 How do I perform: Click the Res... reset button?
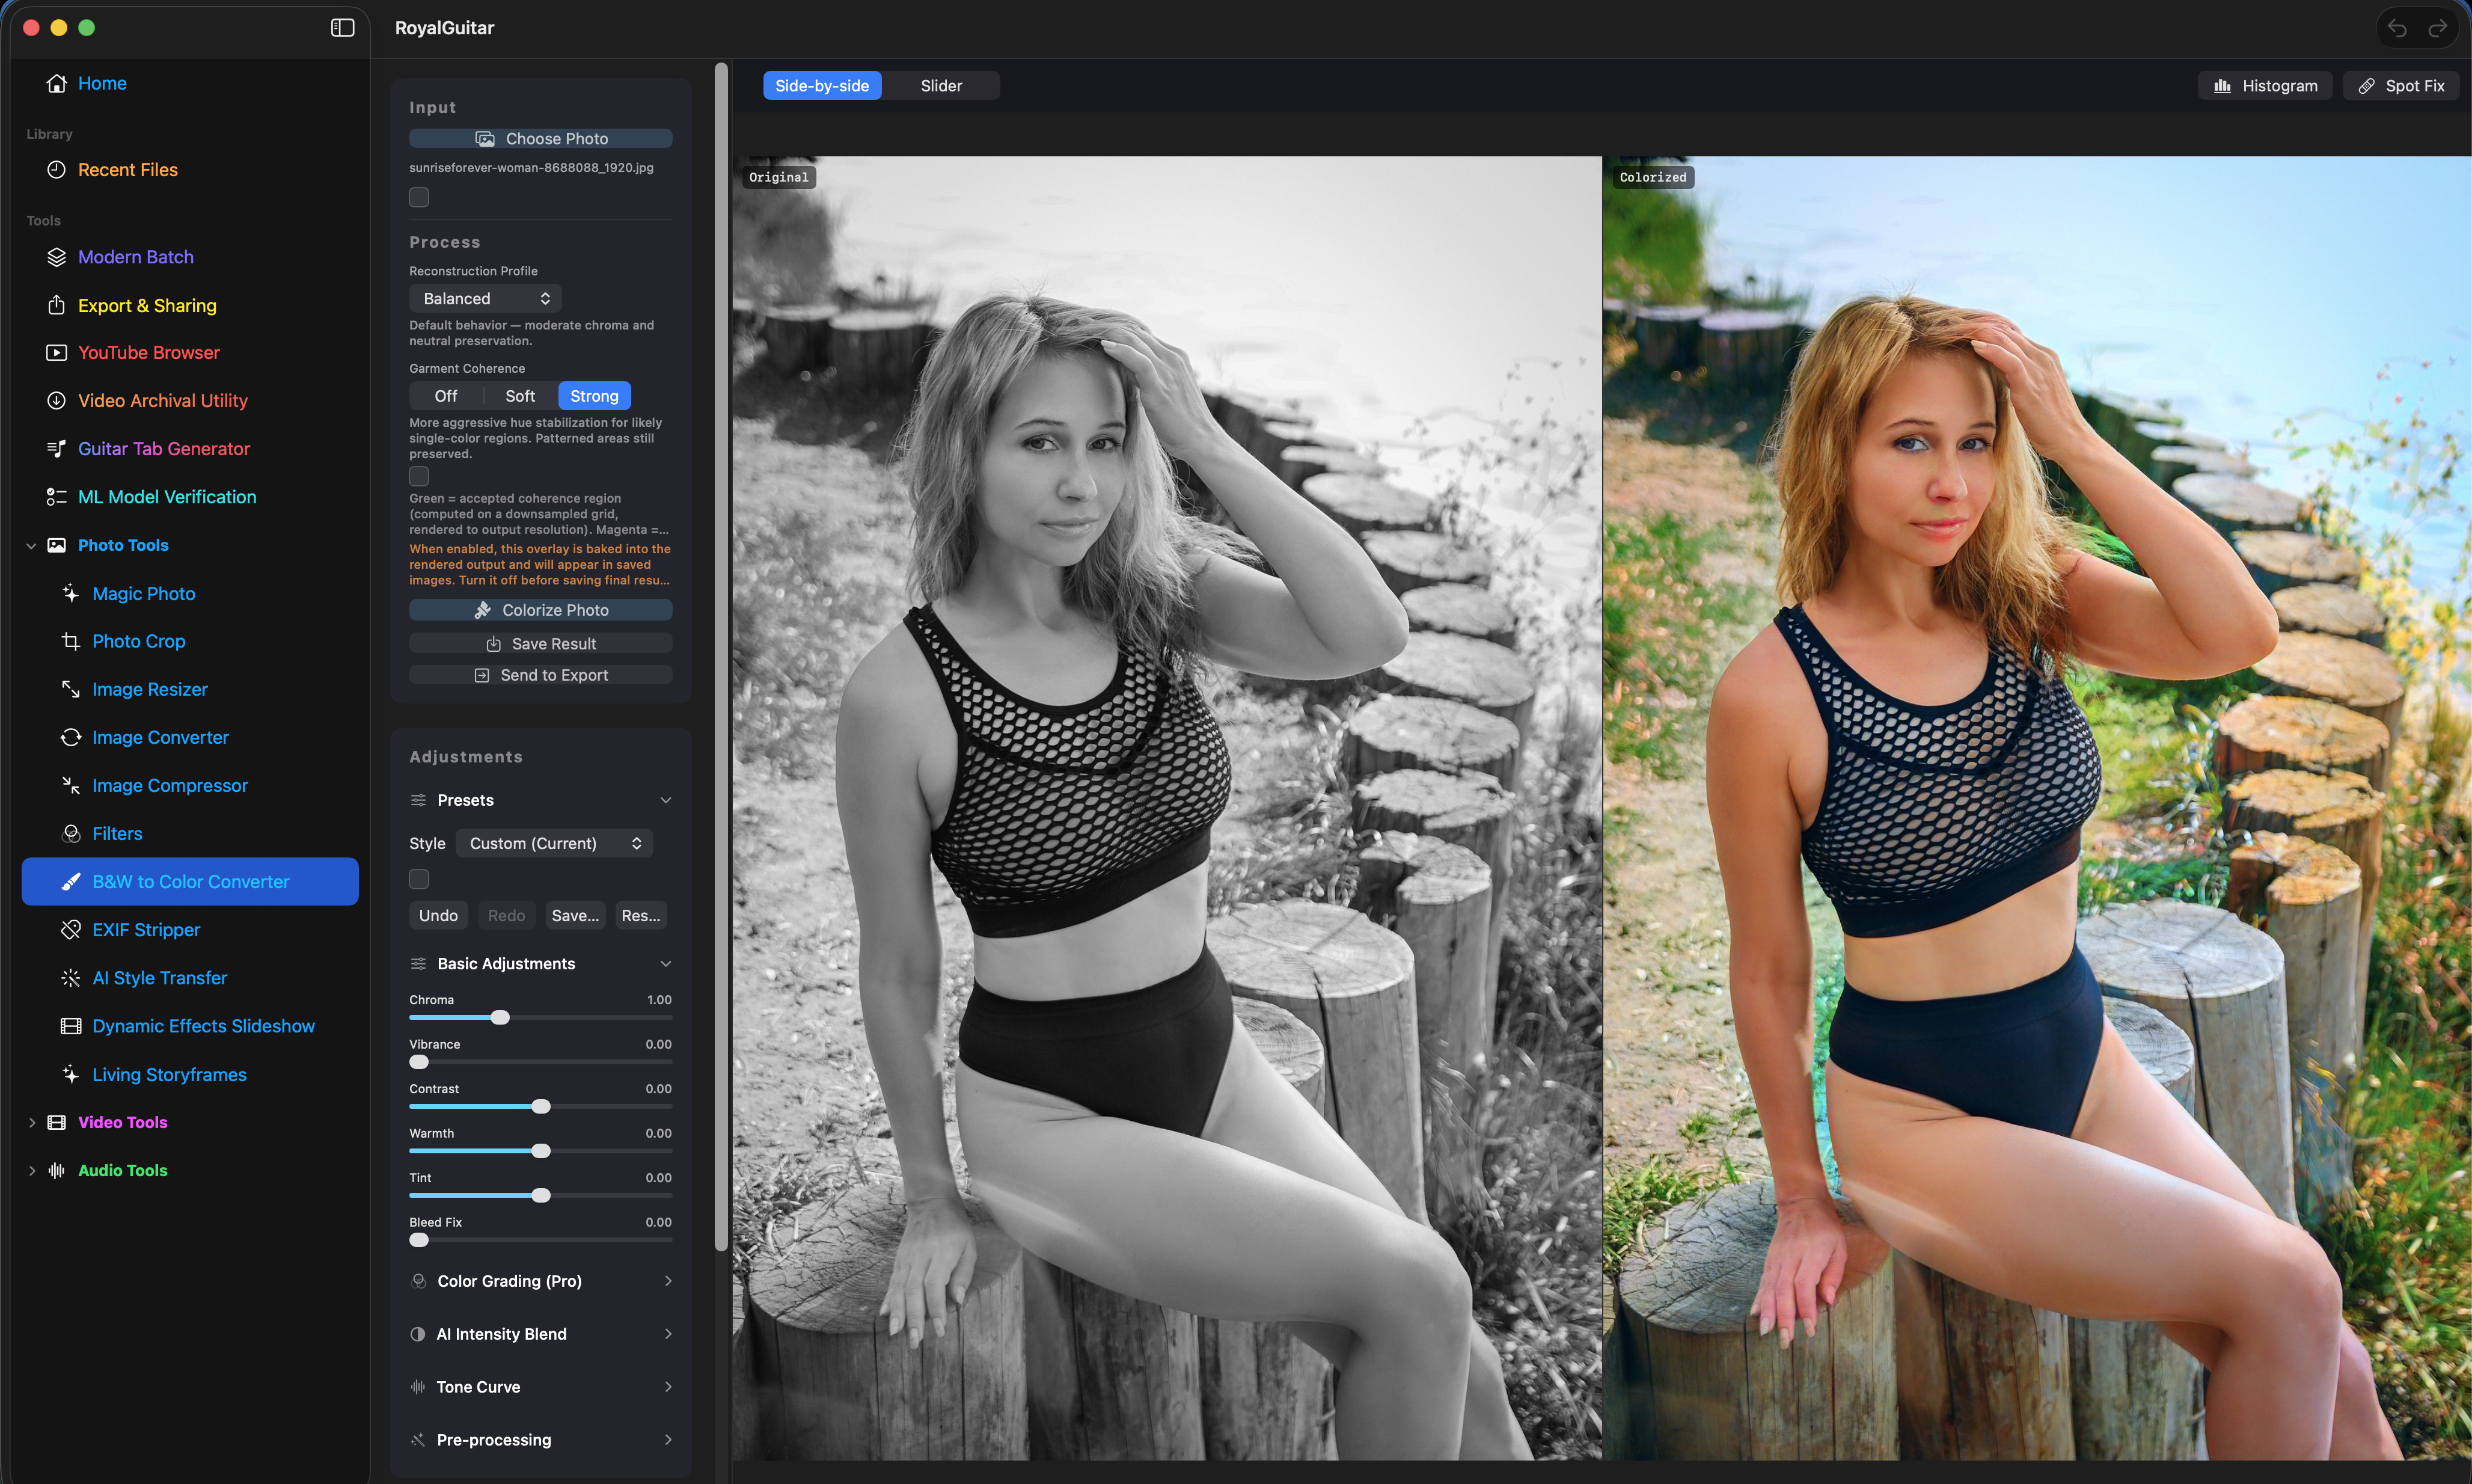(x=641, y=916)
